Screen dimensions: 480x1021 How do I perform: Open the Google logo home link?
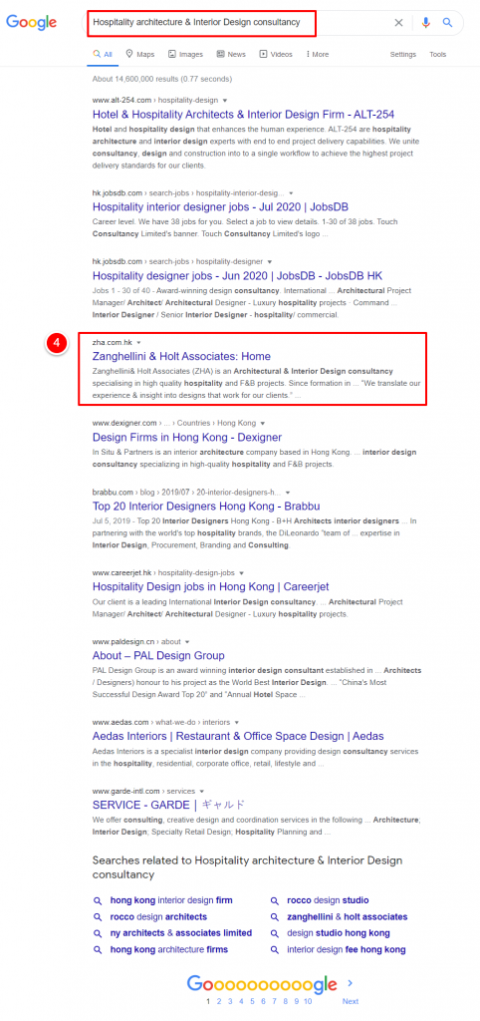pyautogui.click(x=31, y=23)
